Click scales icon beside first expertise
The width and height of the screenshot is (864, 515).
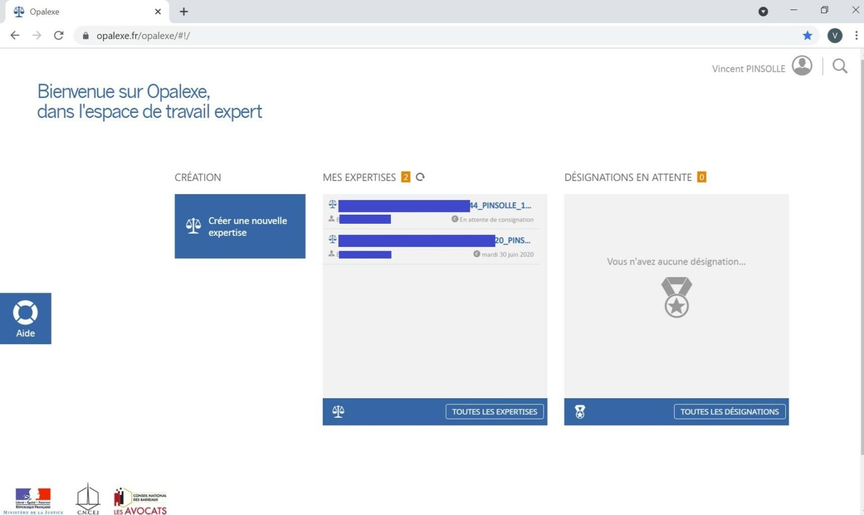[x=332, y=205]
